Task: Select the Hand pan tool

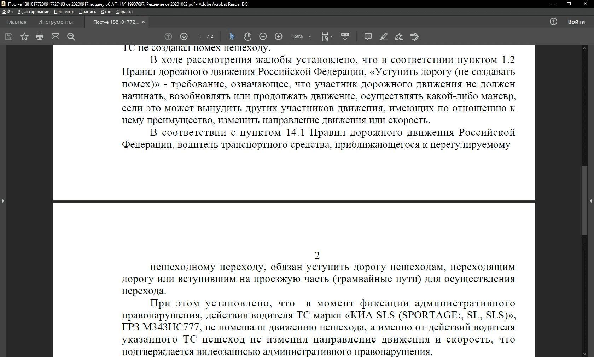Action: (x=248, y=36)
